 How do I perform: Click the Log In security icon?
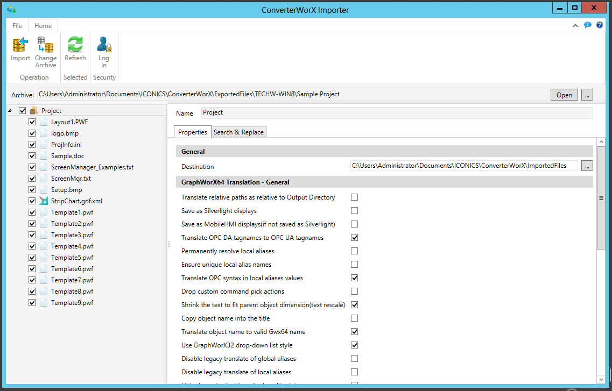click(x=104, y=45)
